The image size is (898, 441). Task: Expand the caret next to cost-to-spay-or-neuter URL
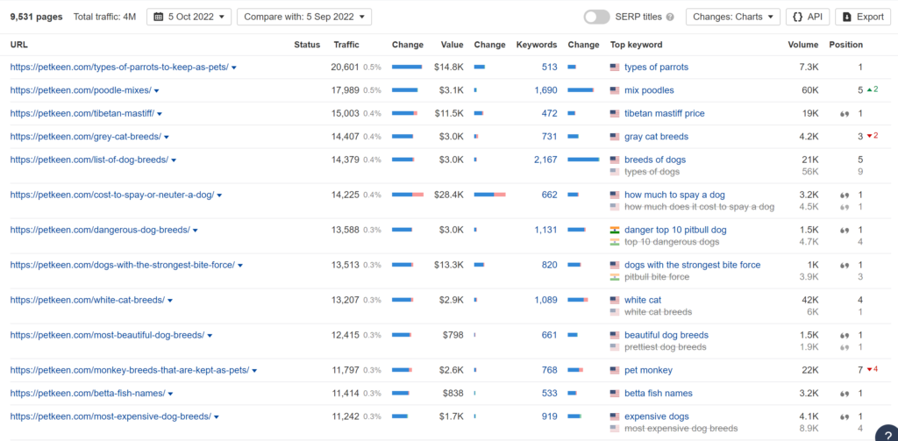tap(219, 196)
